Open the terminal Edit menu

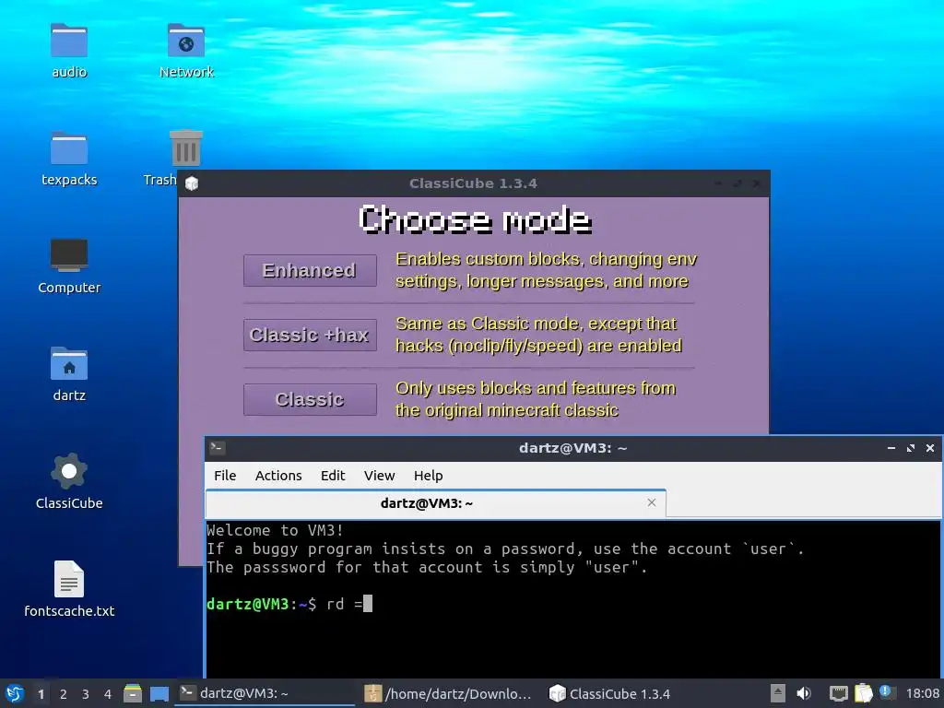tap(332, 476)
